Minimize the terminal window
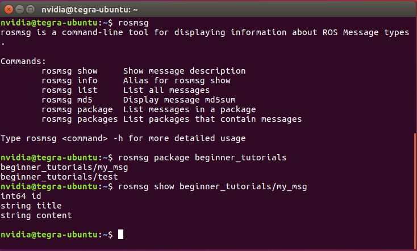The image size is (417, 251). [x=20, y=10]
